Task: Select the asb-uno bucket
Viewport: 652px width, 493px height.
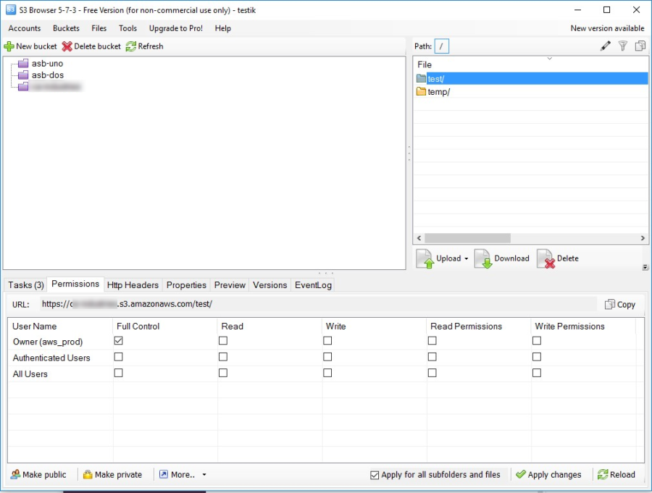Action: (41, 63)
